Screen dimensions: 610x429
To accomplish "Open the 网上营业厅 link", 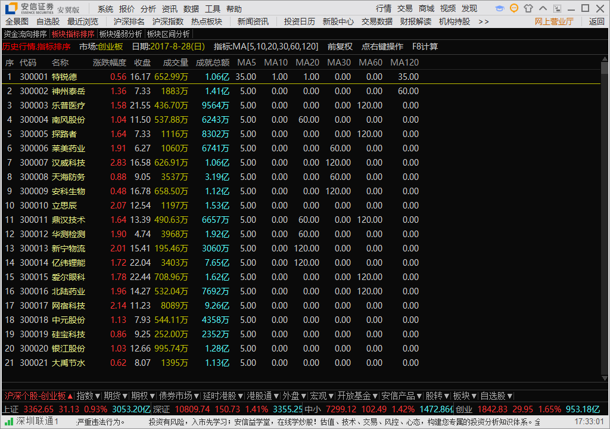I will (554, 21).
